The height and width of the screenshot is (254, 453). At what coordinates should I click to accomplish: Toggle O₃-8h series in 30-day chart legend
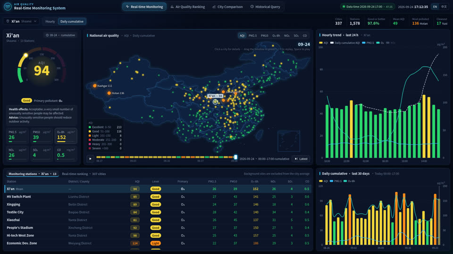pyautogui.click(x=349, y=181)
